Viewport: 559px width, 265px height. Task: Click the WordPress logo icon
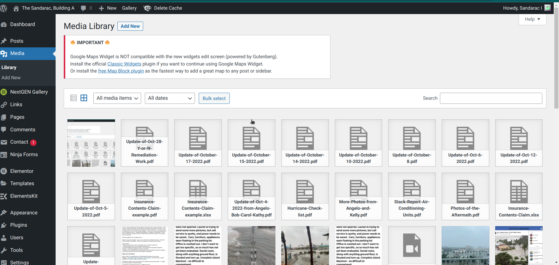click(4, 8)
